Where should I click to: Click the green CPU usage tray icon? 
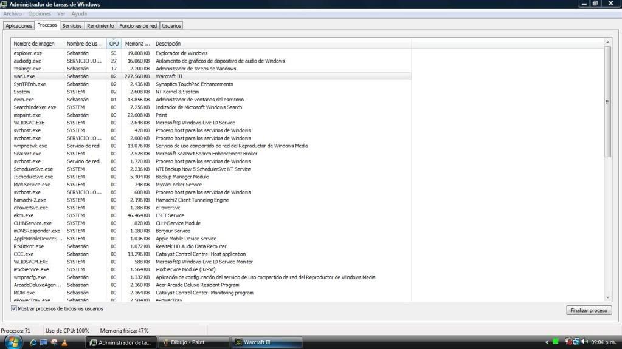point(556,342)
